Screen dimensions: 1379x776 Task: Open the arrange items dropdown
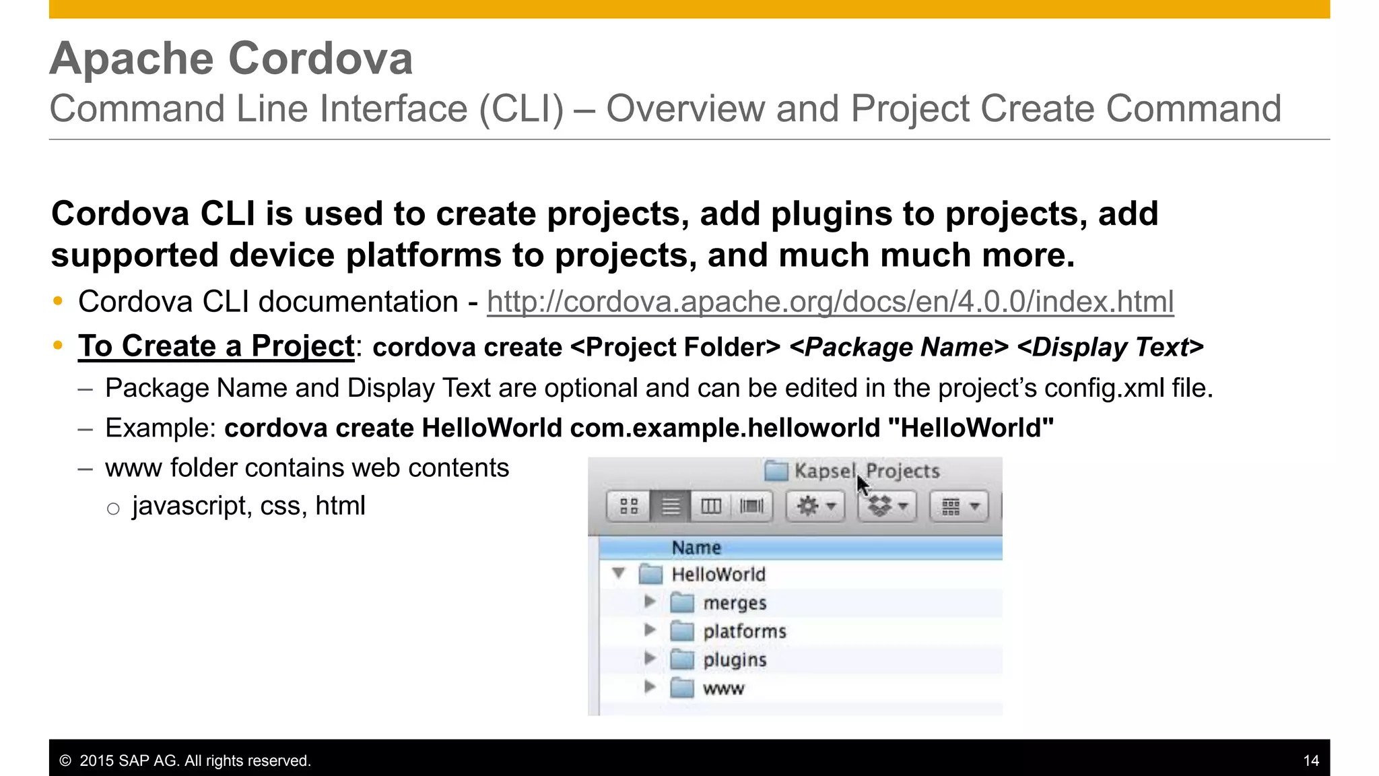pyautogui.click(x=960, y=506)
